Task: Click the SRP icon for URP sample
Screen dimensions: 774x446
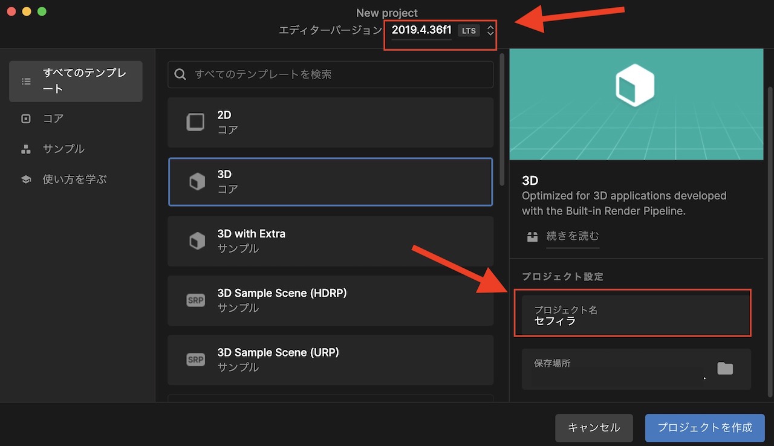Action: (195, 359)
